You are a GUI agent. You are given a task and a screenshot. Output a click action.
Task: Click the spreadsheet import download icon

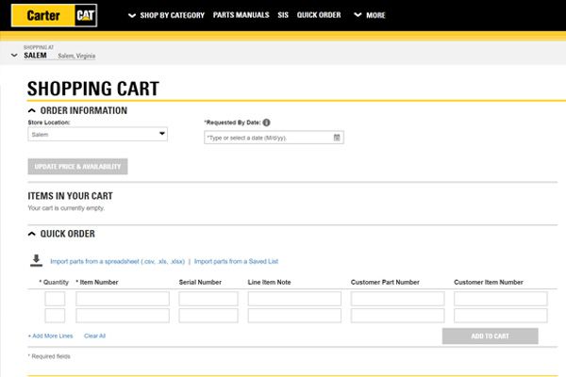37,260
